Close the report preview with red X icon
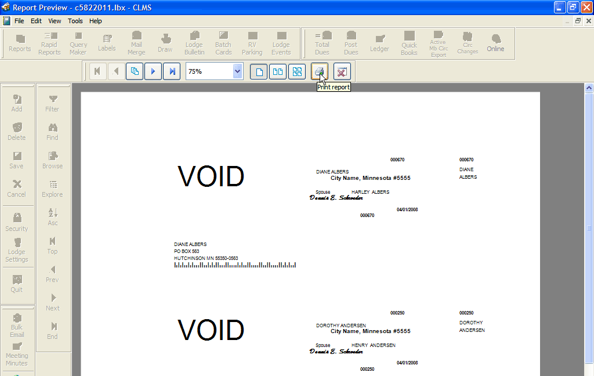The height and width of the screenshot is (376, 594). tap(342, 71)
